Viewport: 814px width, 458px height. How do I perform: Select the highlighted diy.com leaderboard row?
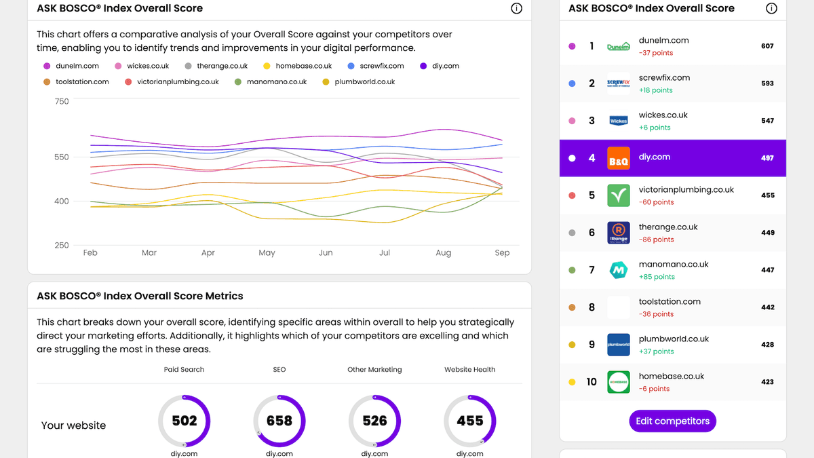point(672,157)
